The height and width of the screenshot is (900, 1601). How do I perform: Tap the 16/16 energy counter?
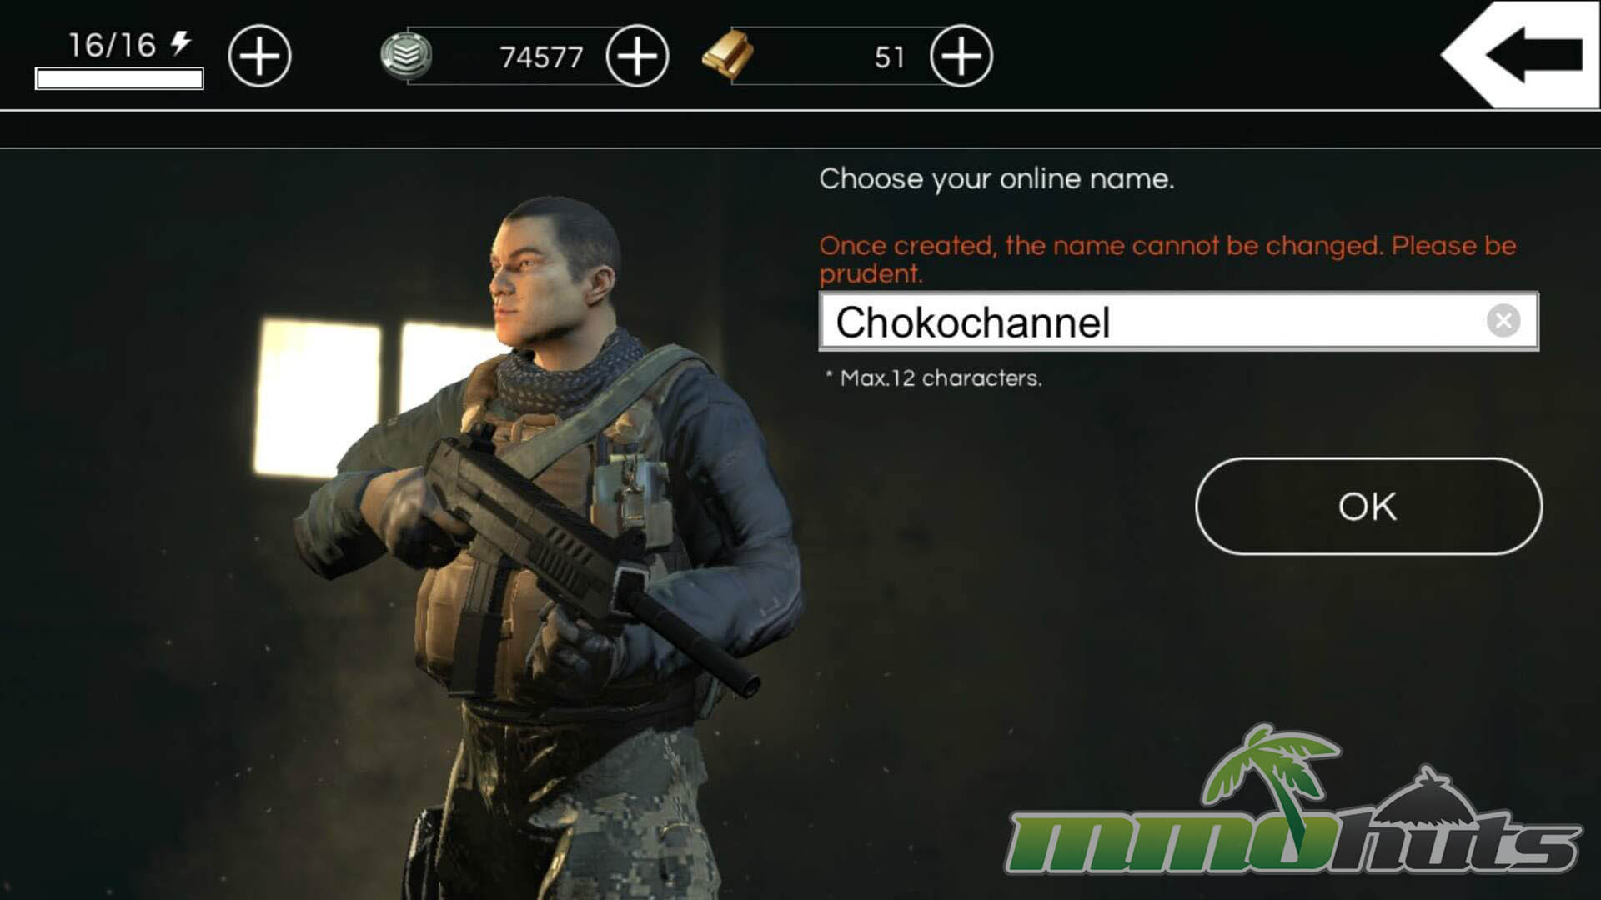click(112, 45)
